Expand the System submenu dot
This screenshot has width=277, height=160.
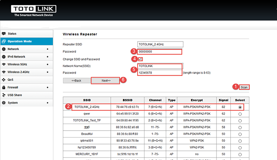(x=48, y=102)
